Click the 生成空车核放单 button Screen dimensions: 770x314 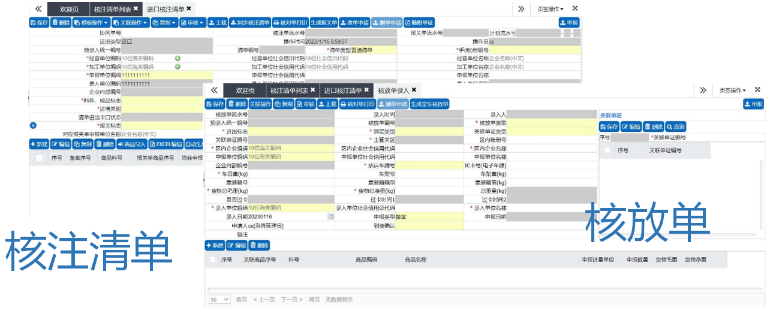click(x=429, y=104)
